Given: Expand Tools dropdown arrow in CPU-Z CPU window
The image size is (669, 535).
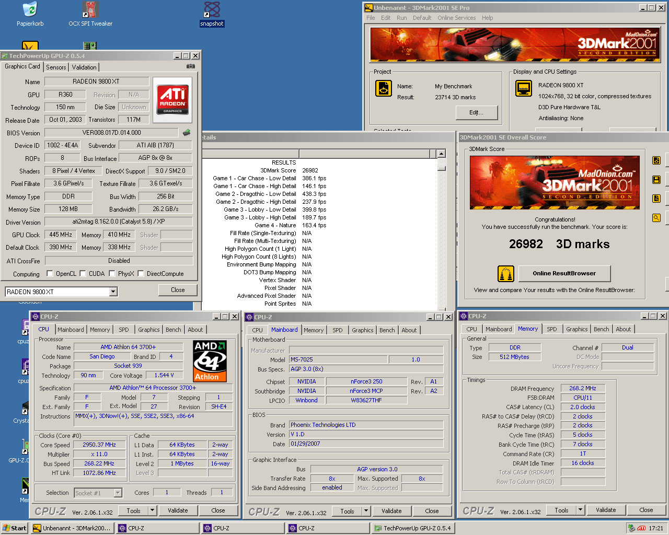Looking at the screenshot, I should tap(152, 510).
